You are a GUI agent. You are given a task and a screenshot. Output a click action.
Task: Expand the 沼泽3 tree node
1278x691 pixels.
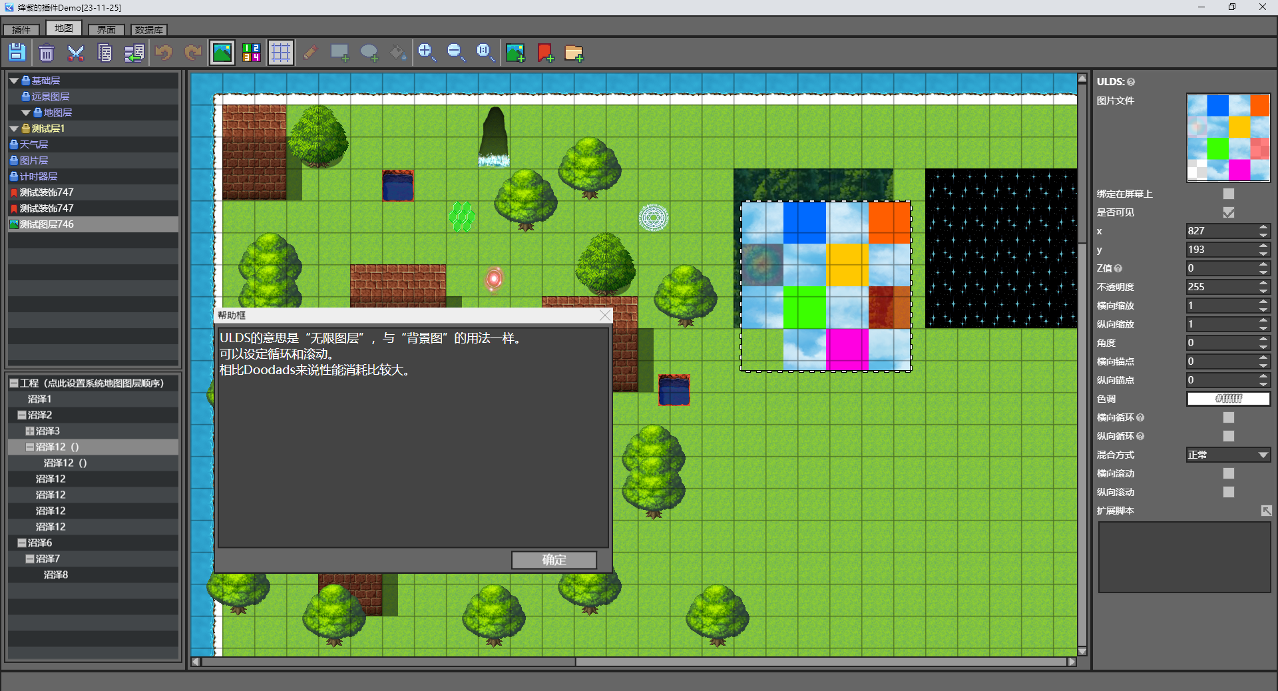pyautogui.click(x=29, y=431)
